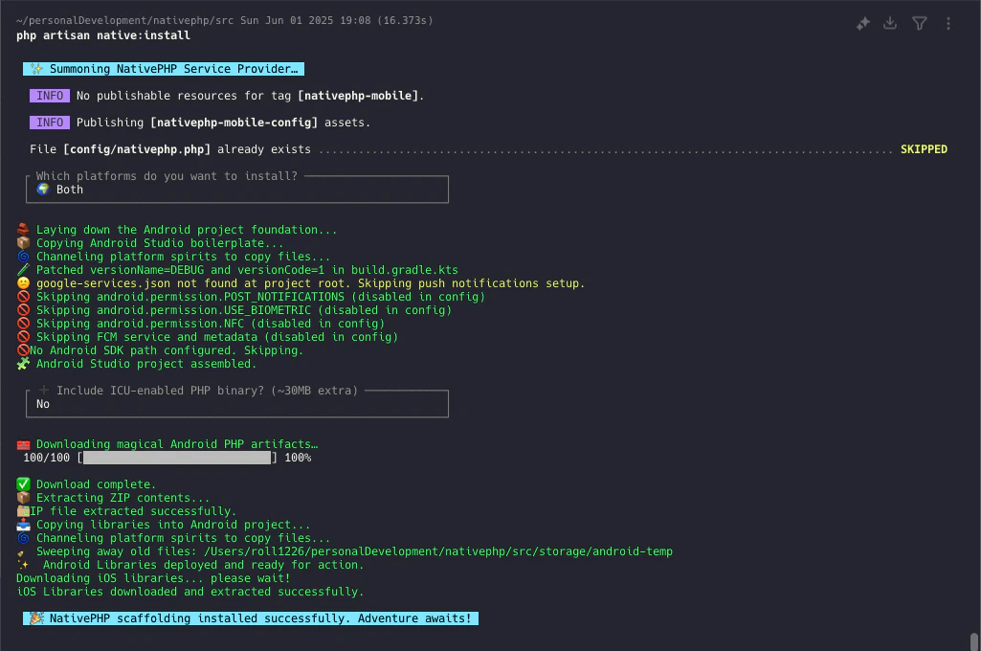Screen dimensions: 981x651
Task: Click the yellow SKIPPED status text
Action: click(x=924, y=149)
